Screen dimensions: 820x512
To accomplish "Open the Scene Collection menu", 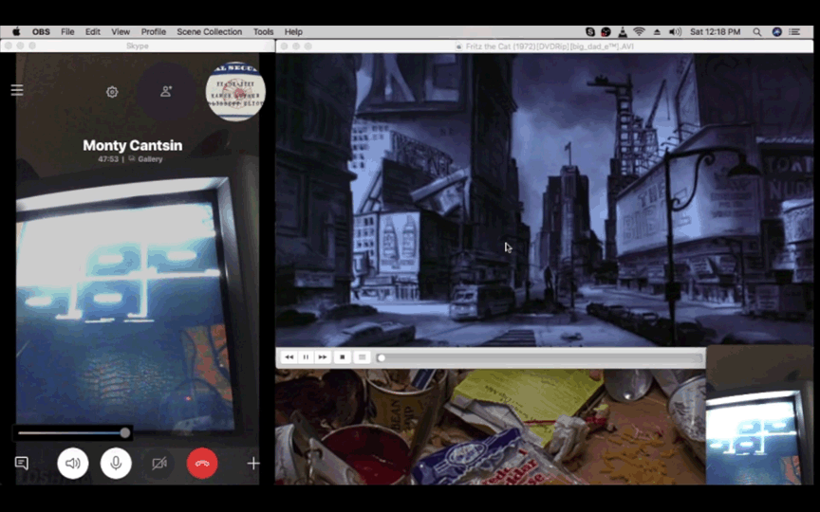I will (x=209, y=32).
